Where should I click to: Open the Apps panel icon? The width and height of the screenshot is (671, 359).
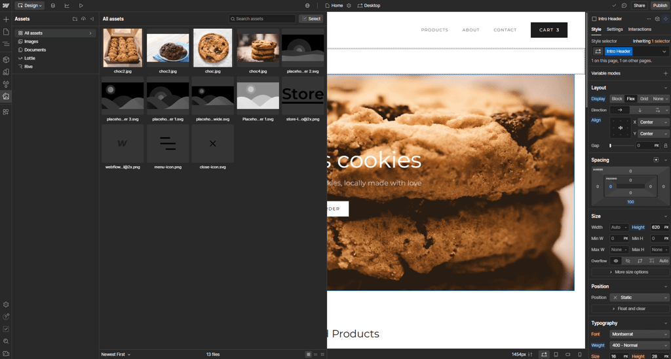tap(6, 112)
